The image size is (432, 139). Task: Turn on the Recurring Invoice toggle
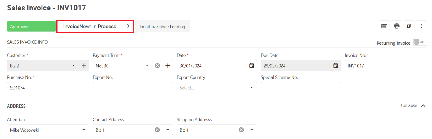tap(420, 42)
